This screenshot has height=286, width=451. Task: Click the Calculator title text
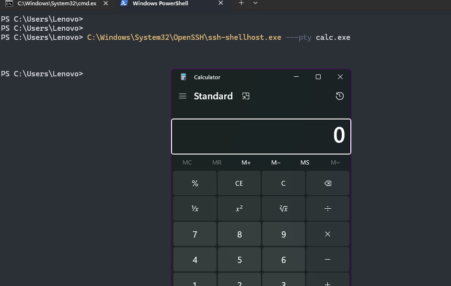click(x=207, y=77)
